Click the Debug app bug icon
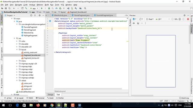The height and width of the screenshot is (108, 193). [49, 8]
